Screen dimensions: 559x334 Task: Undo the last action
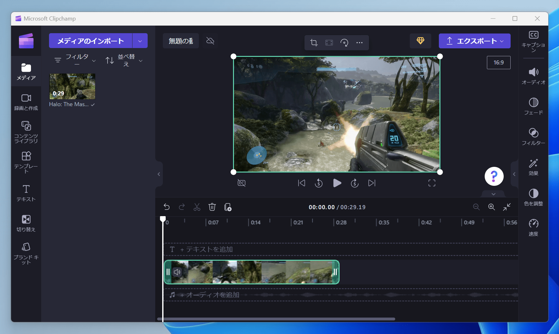pyautogui.click(x=167, y=207)
